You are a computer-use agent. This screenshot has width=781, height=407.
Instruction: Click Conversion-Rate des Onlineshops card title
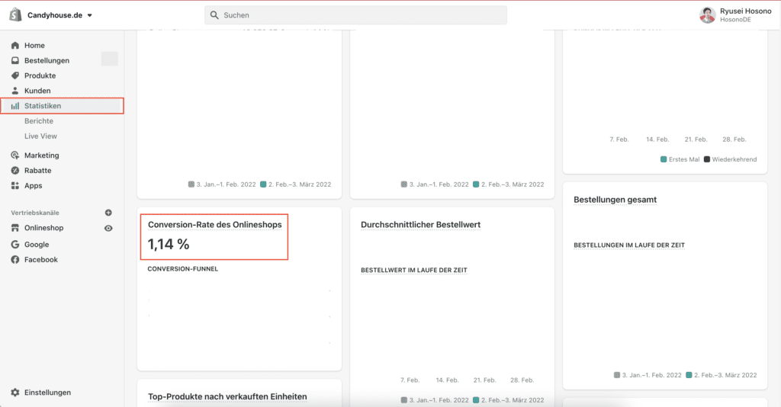coord(214,225)
